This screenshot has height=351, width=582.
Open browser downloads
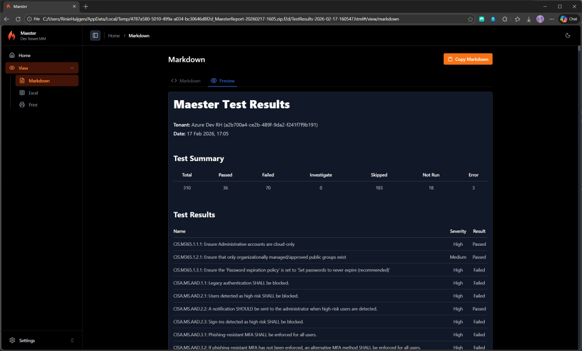click(529, 19)
